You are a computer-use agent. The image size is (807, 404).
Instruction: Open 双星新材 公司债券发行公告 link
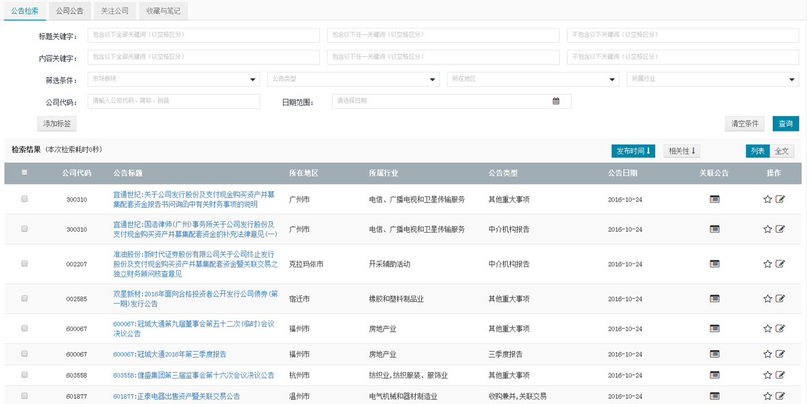coord(195,299)
